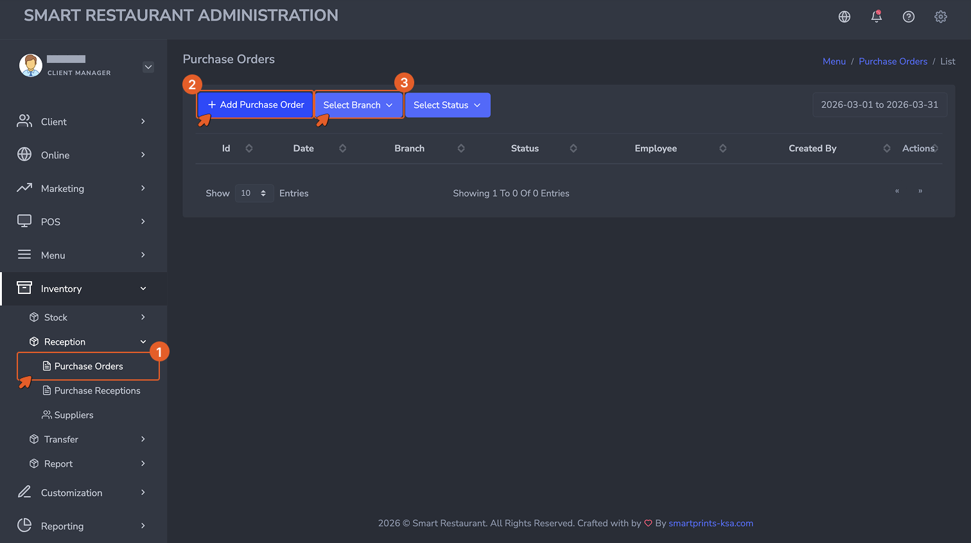
Task: Click the Purchase Orders document icon
Action: (x=47, y=366)
